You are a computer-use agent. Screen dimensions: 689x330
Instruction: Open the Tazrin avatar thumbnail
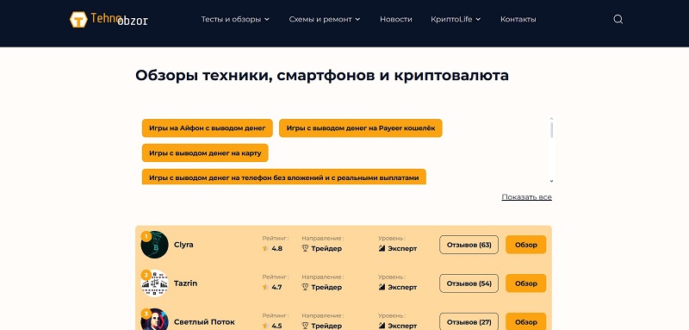[155, 283]
